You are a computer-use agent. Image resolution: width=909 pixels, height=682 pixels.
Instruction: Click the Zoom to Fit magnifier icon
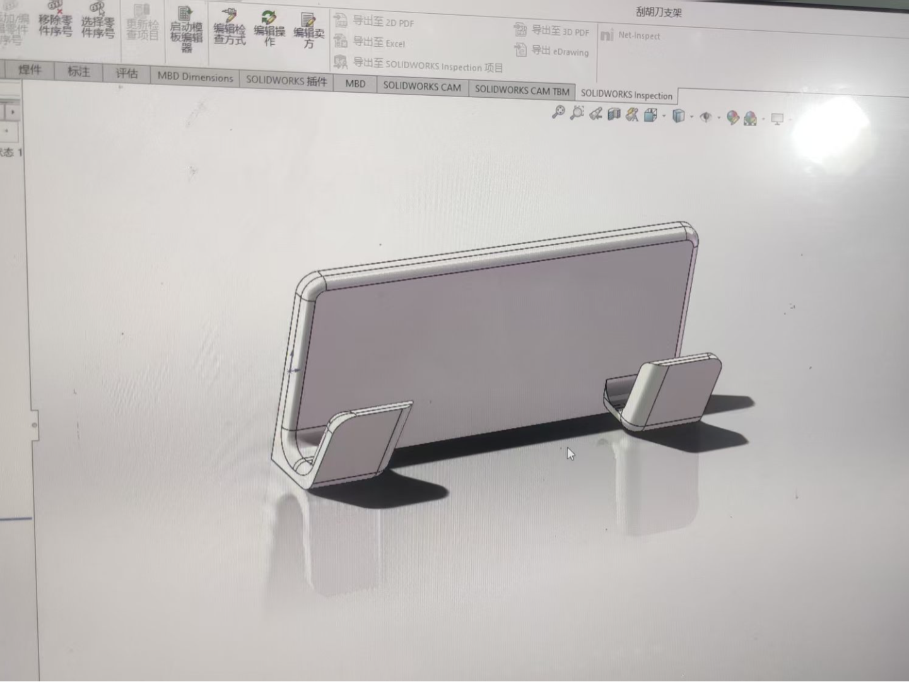(x=558, y=112)
